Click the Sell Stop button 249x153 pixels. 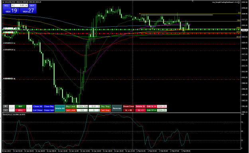click(106, 110)
